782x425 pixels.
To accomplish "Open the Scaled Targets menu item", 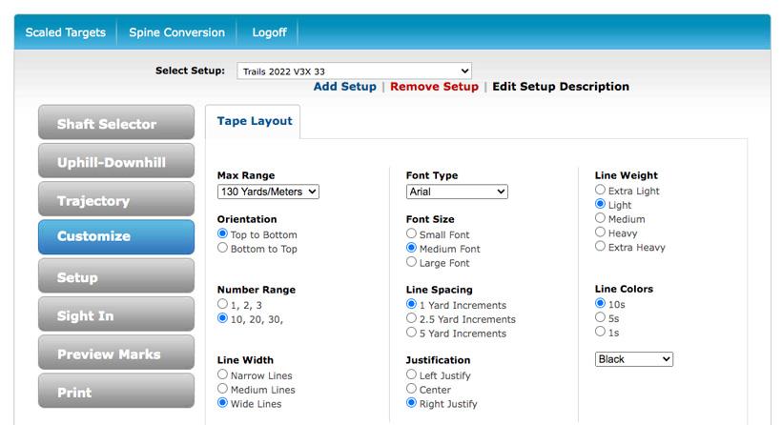I will (x=65, y=32).
